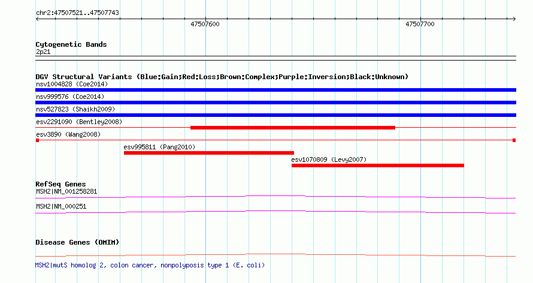The image size is (533, 283).
Task: Select the Cytogenetic Bands track title
Action: click(71, 44)
